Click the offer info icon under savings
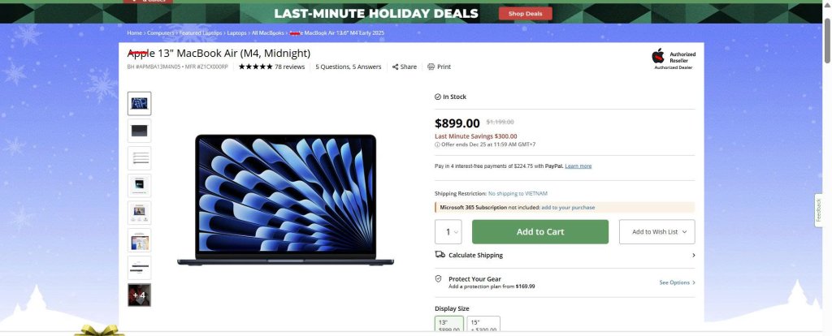The height and width of the screenshot is (336, 832). [437, 144]
